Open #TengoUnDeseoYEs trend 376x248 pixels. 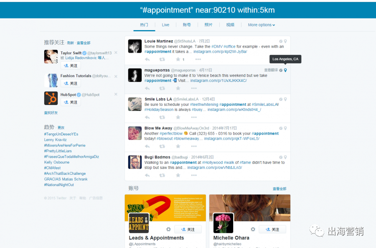tap(61, 134)
